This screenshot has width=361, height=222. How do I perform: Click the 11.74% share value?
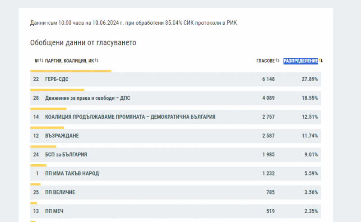pyautogui.click(x=310, y=136)
